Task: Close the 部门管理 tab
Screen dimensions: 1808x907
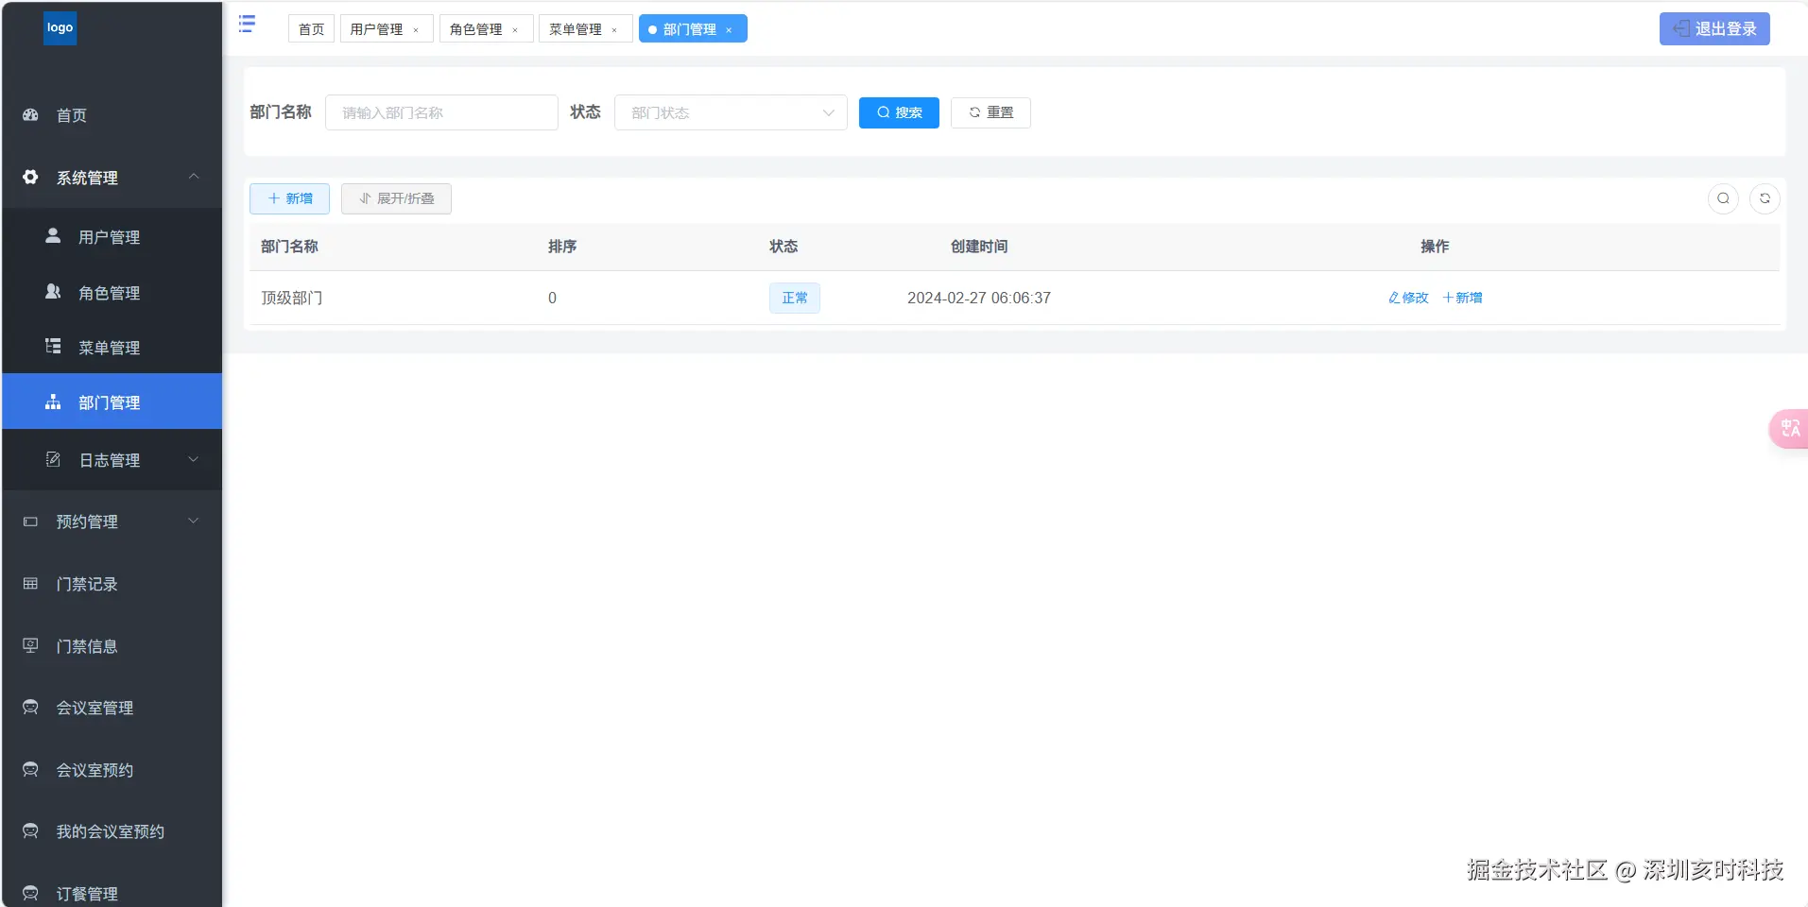Action: pos(729,30)
